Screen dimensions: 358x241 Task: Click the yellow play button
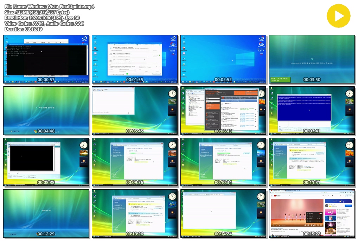(338, 16)
